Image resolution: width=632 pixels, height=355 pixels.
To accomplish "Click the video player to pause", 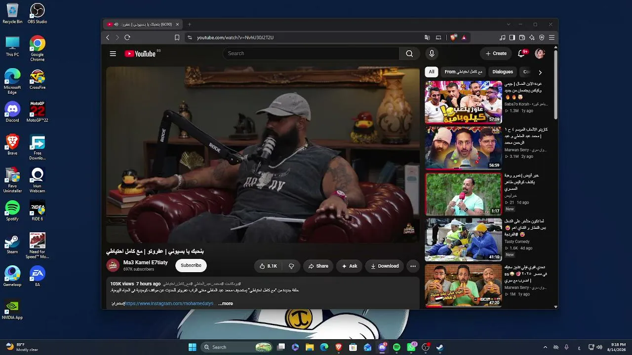I will click(263, 155).
